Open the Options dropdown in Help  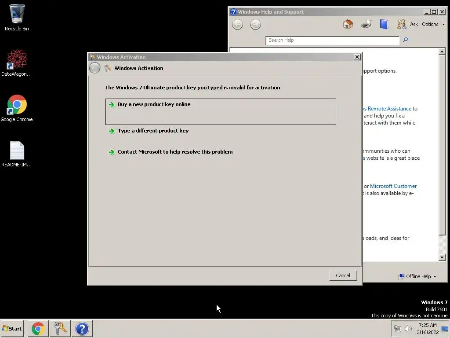click(x=433, y=25)
